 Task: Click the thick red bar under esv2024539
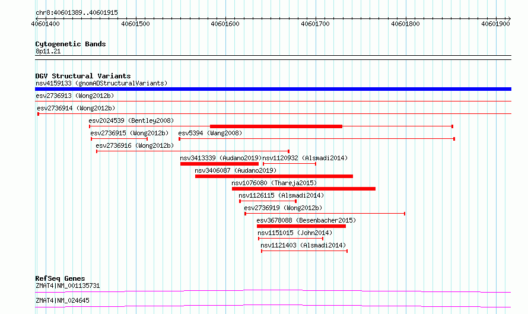[x=276, y=126]
